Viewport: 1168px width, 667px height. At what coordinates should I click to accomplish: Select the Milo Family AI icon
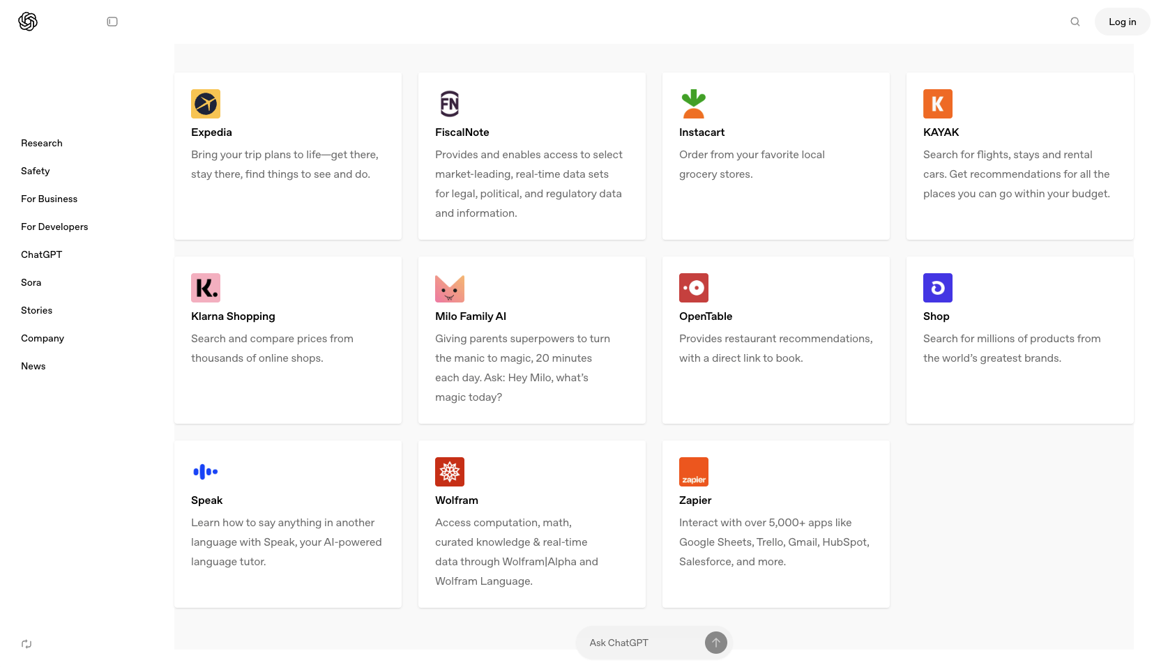(449, 287)
